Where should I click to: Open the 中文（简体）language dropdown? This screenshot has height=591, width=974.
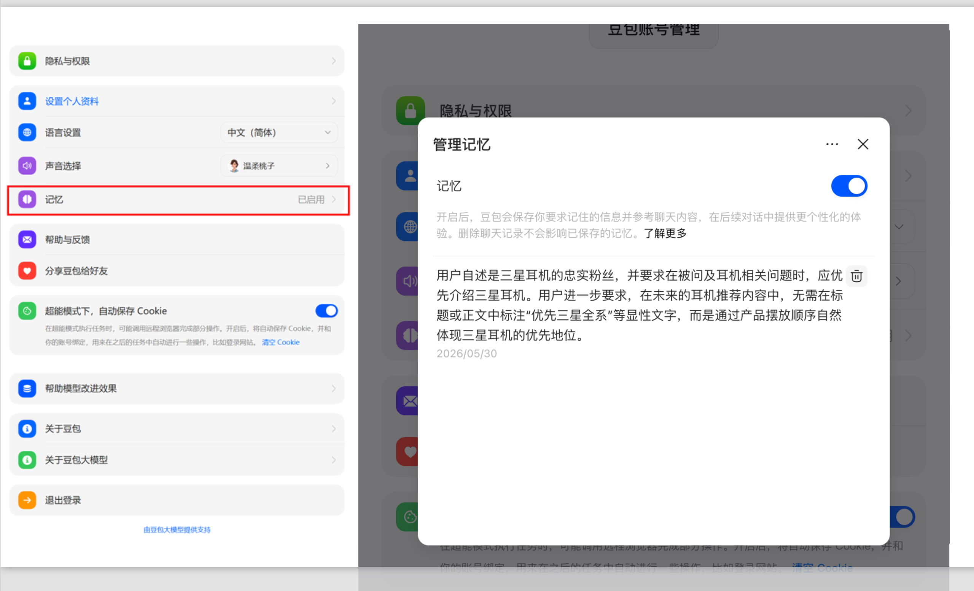[279, 132]
